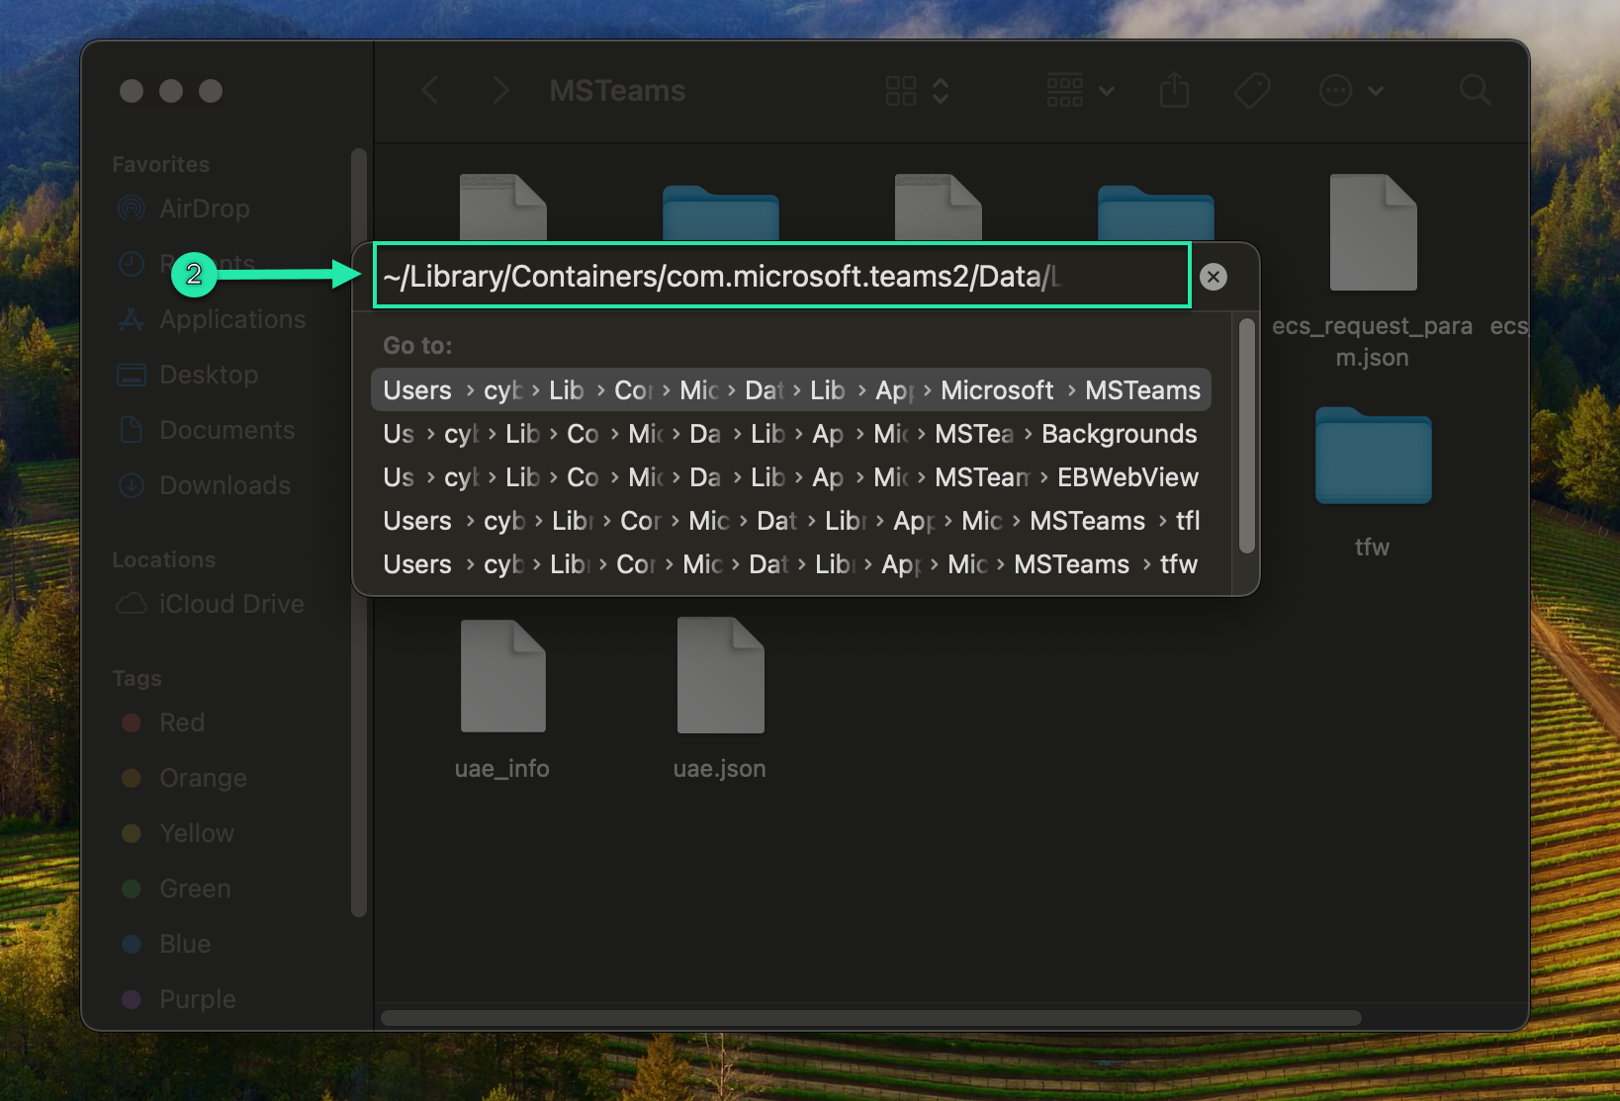This screenshot has height=1101, width=1620.
Task: Select the suggestion ending in EBWebView
Action: coord(791,477)
